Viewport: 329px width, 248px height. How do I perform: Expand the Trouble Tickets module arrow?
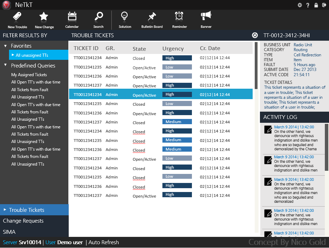click(x=5, y=210)
